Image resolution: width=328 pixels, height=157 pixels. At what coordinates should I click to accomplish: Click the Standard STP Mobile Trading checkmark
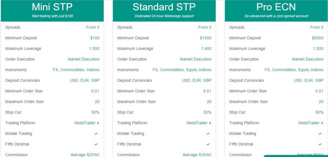(x=208, y=134)
